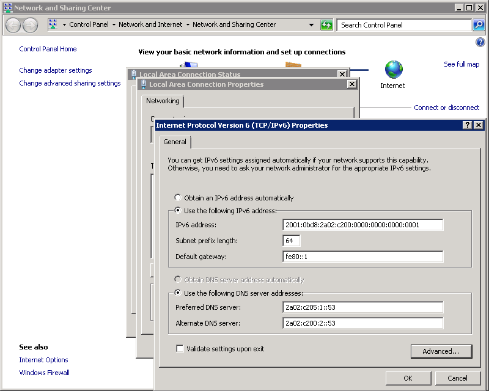Viewport: 489px width, 391px height.
Task: Click the Preferred DNS server field
Action: point(363,307)
